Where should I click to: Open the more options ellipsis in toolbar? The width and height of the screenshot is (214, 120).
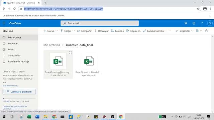tap(169, 31)
